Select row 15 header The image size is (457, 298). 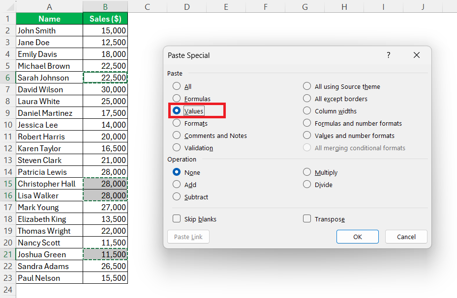pos(8,184)
